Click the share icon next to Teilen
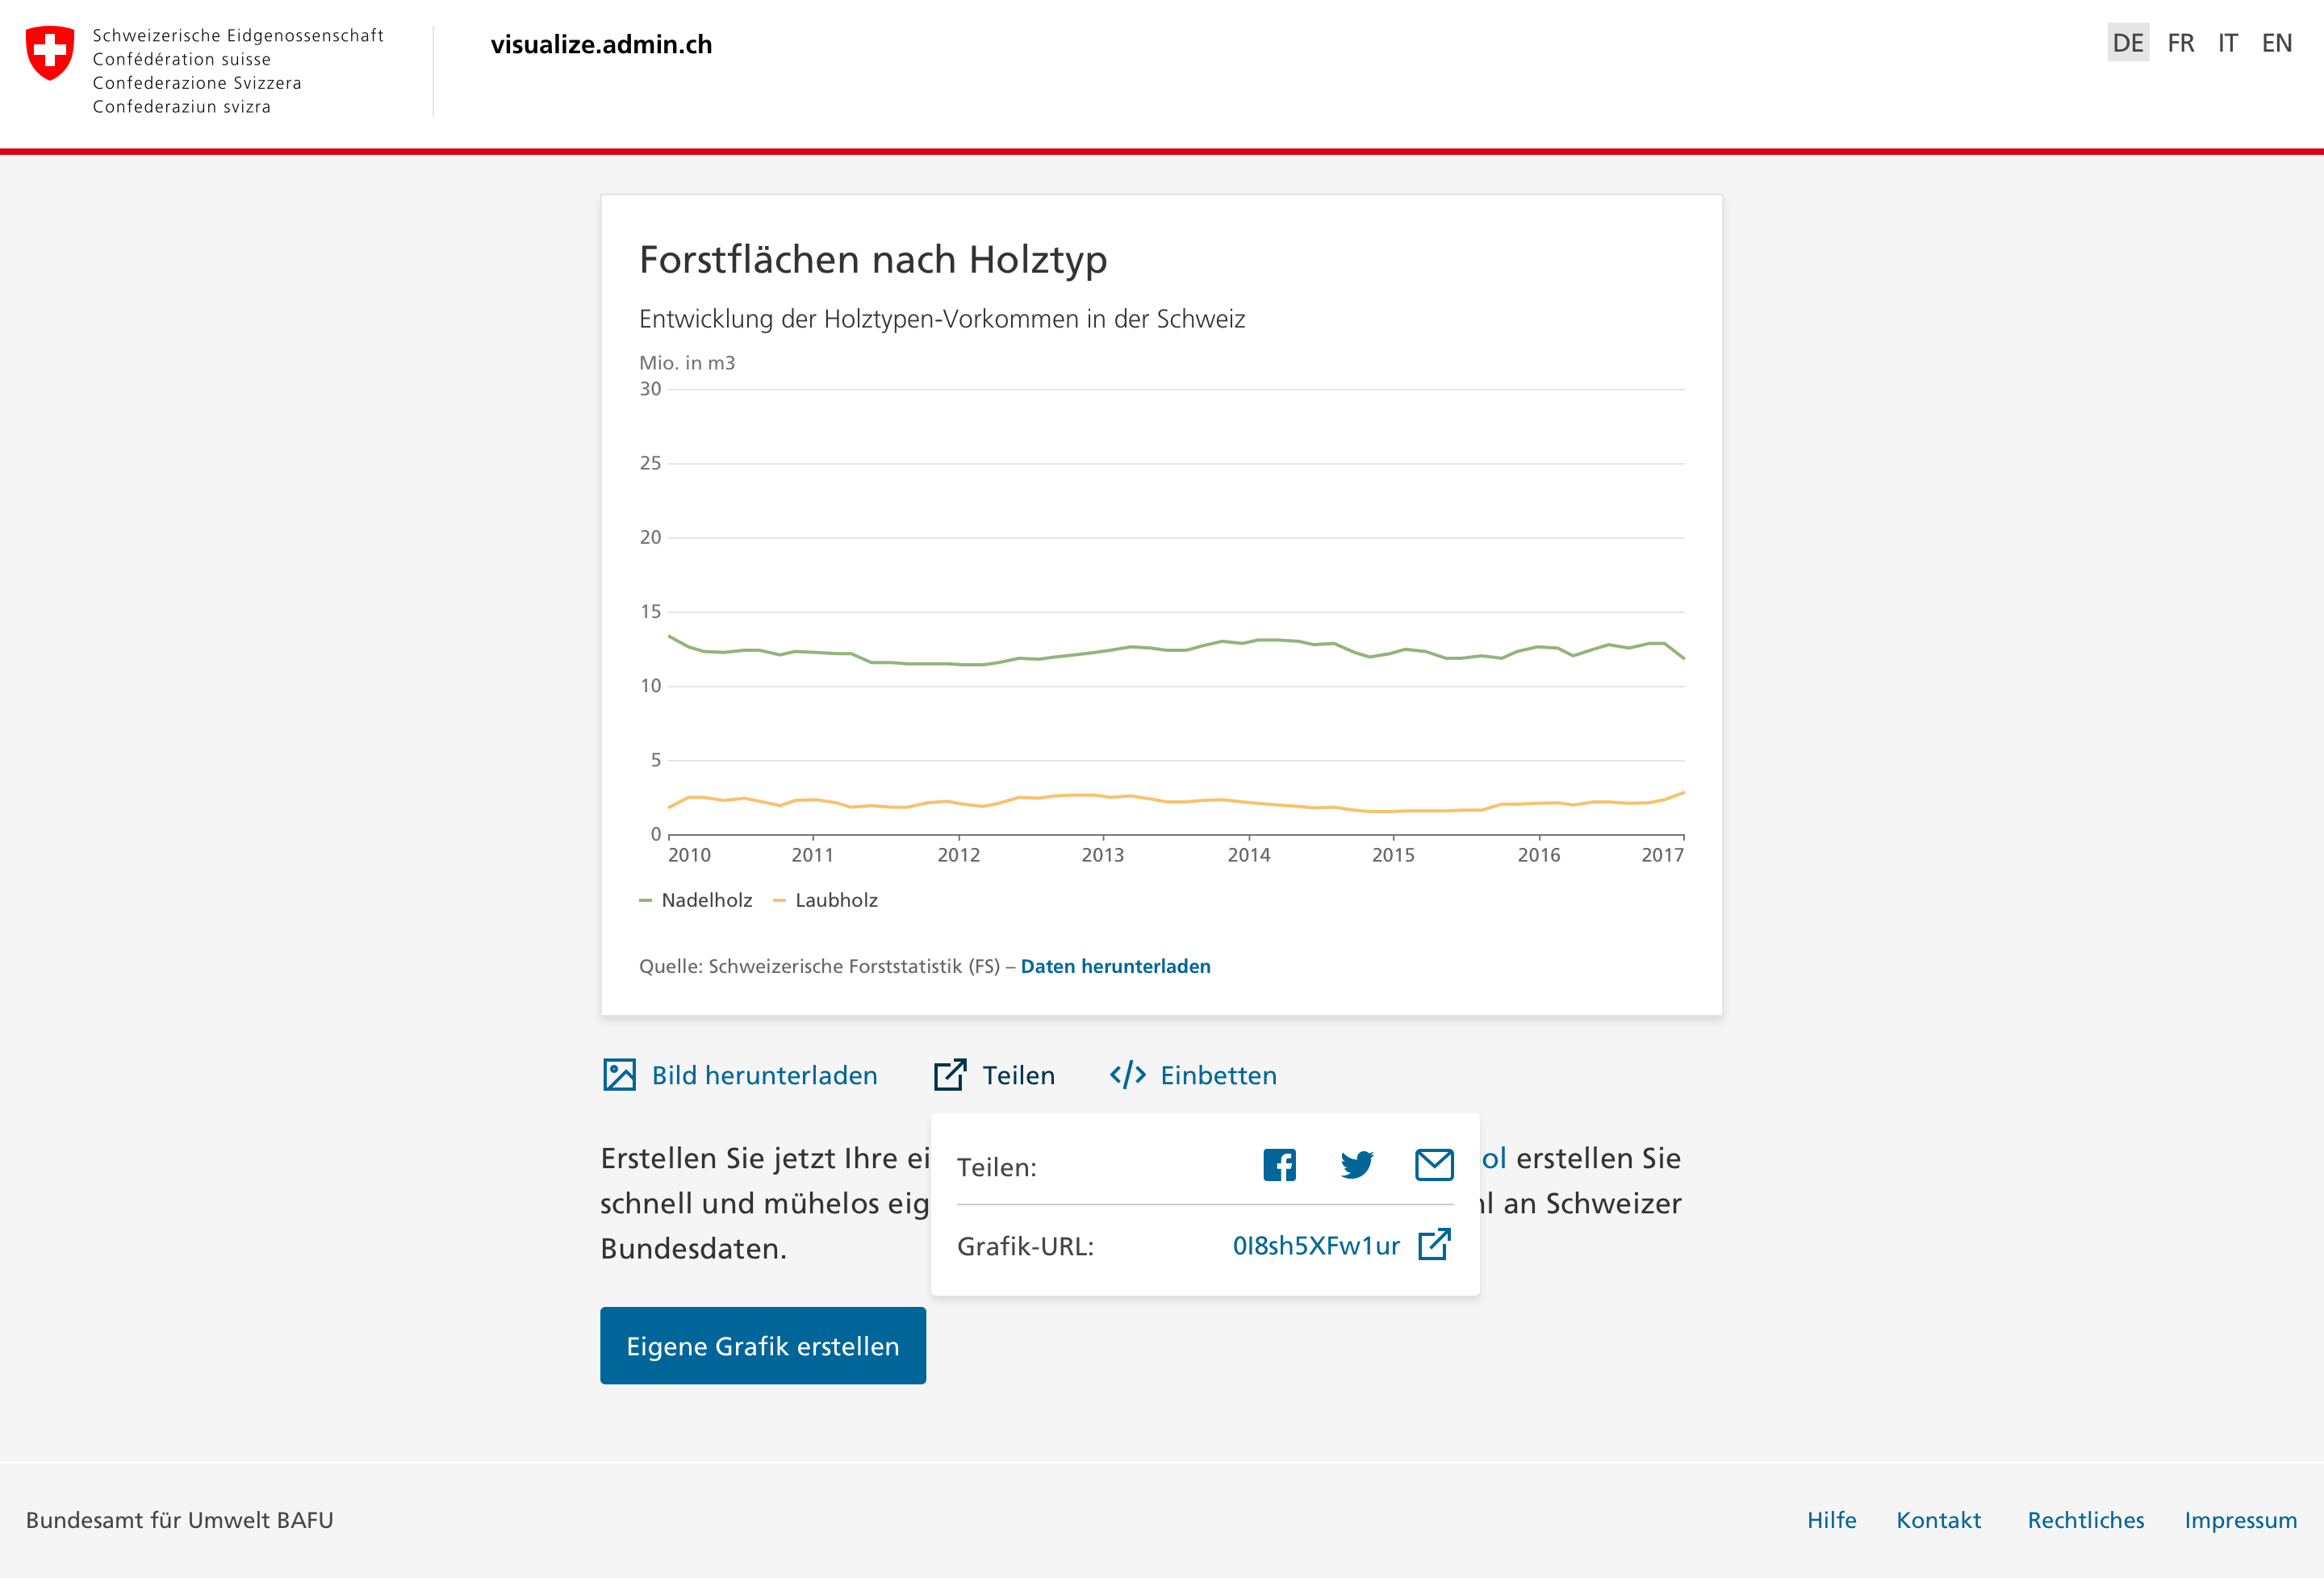Image resolution: width=2324 pixels, height=1578 pixels. [949, 1075]
